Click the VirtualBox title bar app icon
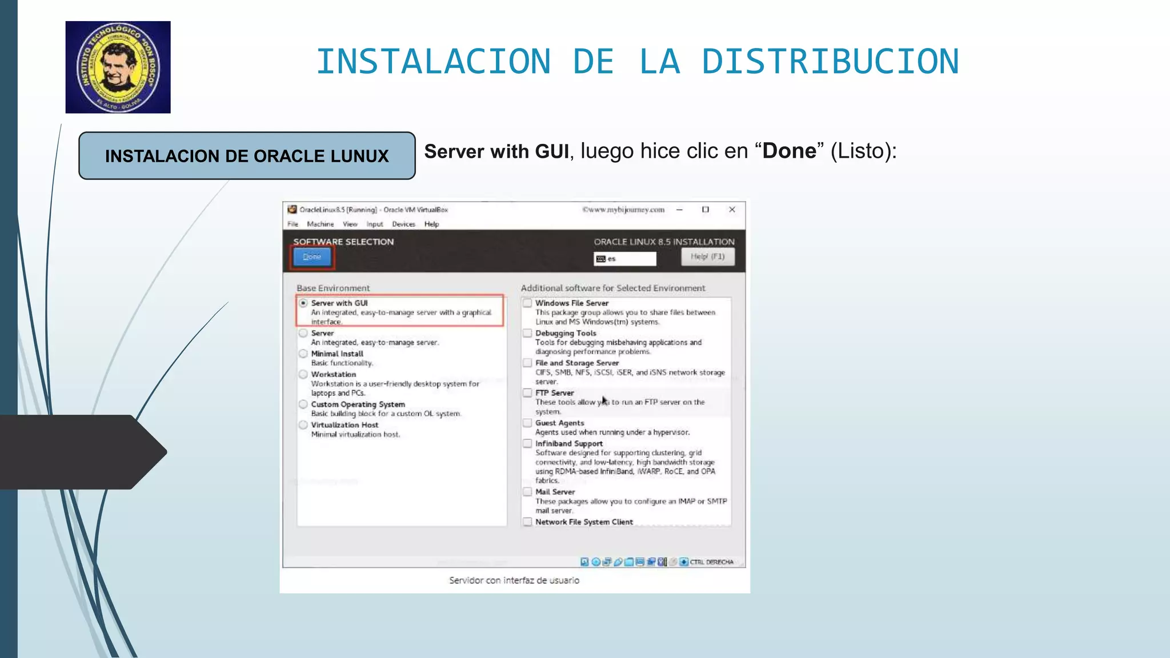The height and width of the screenshot is (658, 1170). pos(292,210)
